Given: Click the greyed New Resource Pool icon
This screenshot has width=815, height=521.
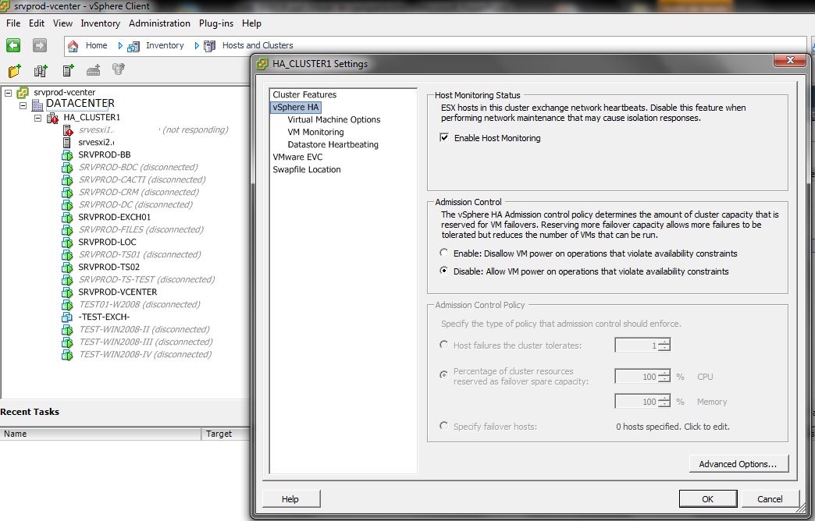Looking at the screenshot, I should click(119, 69).
